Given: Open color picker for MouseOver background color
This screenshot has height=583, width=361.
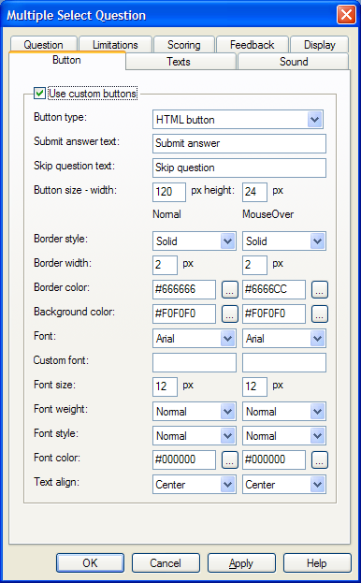Looking at the screenshot, I should pos(320,313).
